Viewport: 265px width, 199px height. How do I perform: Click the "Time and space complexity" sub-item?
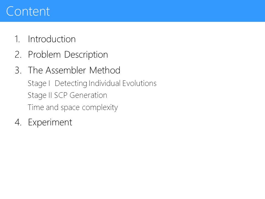(73, 108)
